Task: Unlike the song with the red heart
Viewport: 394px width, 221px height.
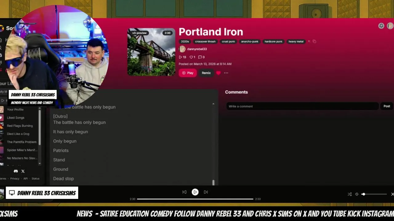Action: pyautogui.click(x=219, y=73)
